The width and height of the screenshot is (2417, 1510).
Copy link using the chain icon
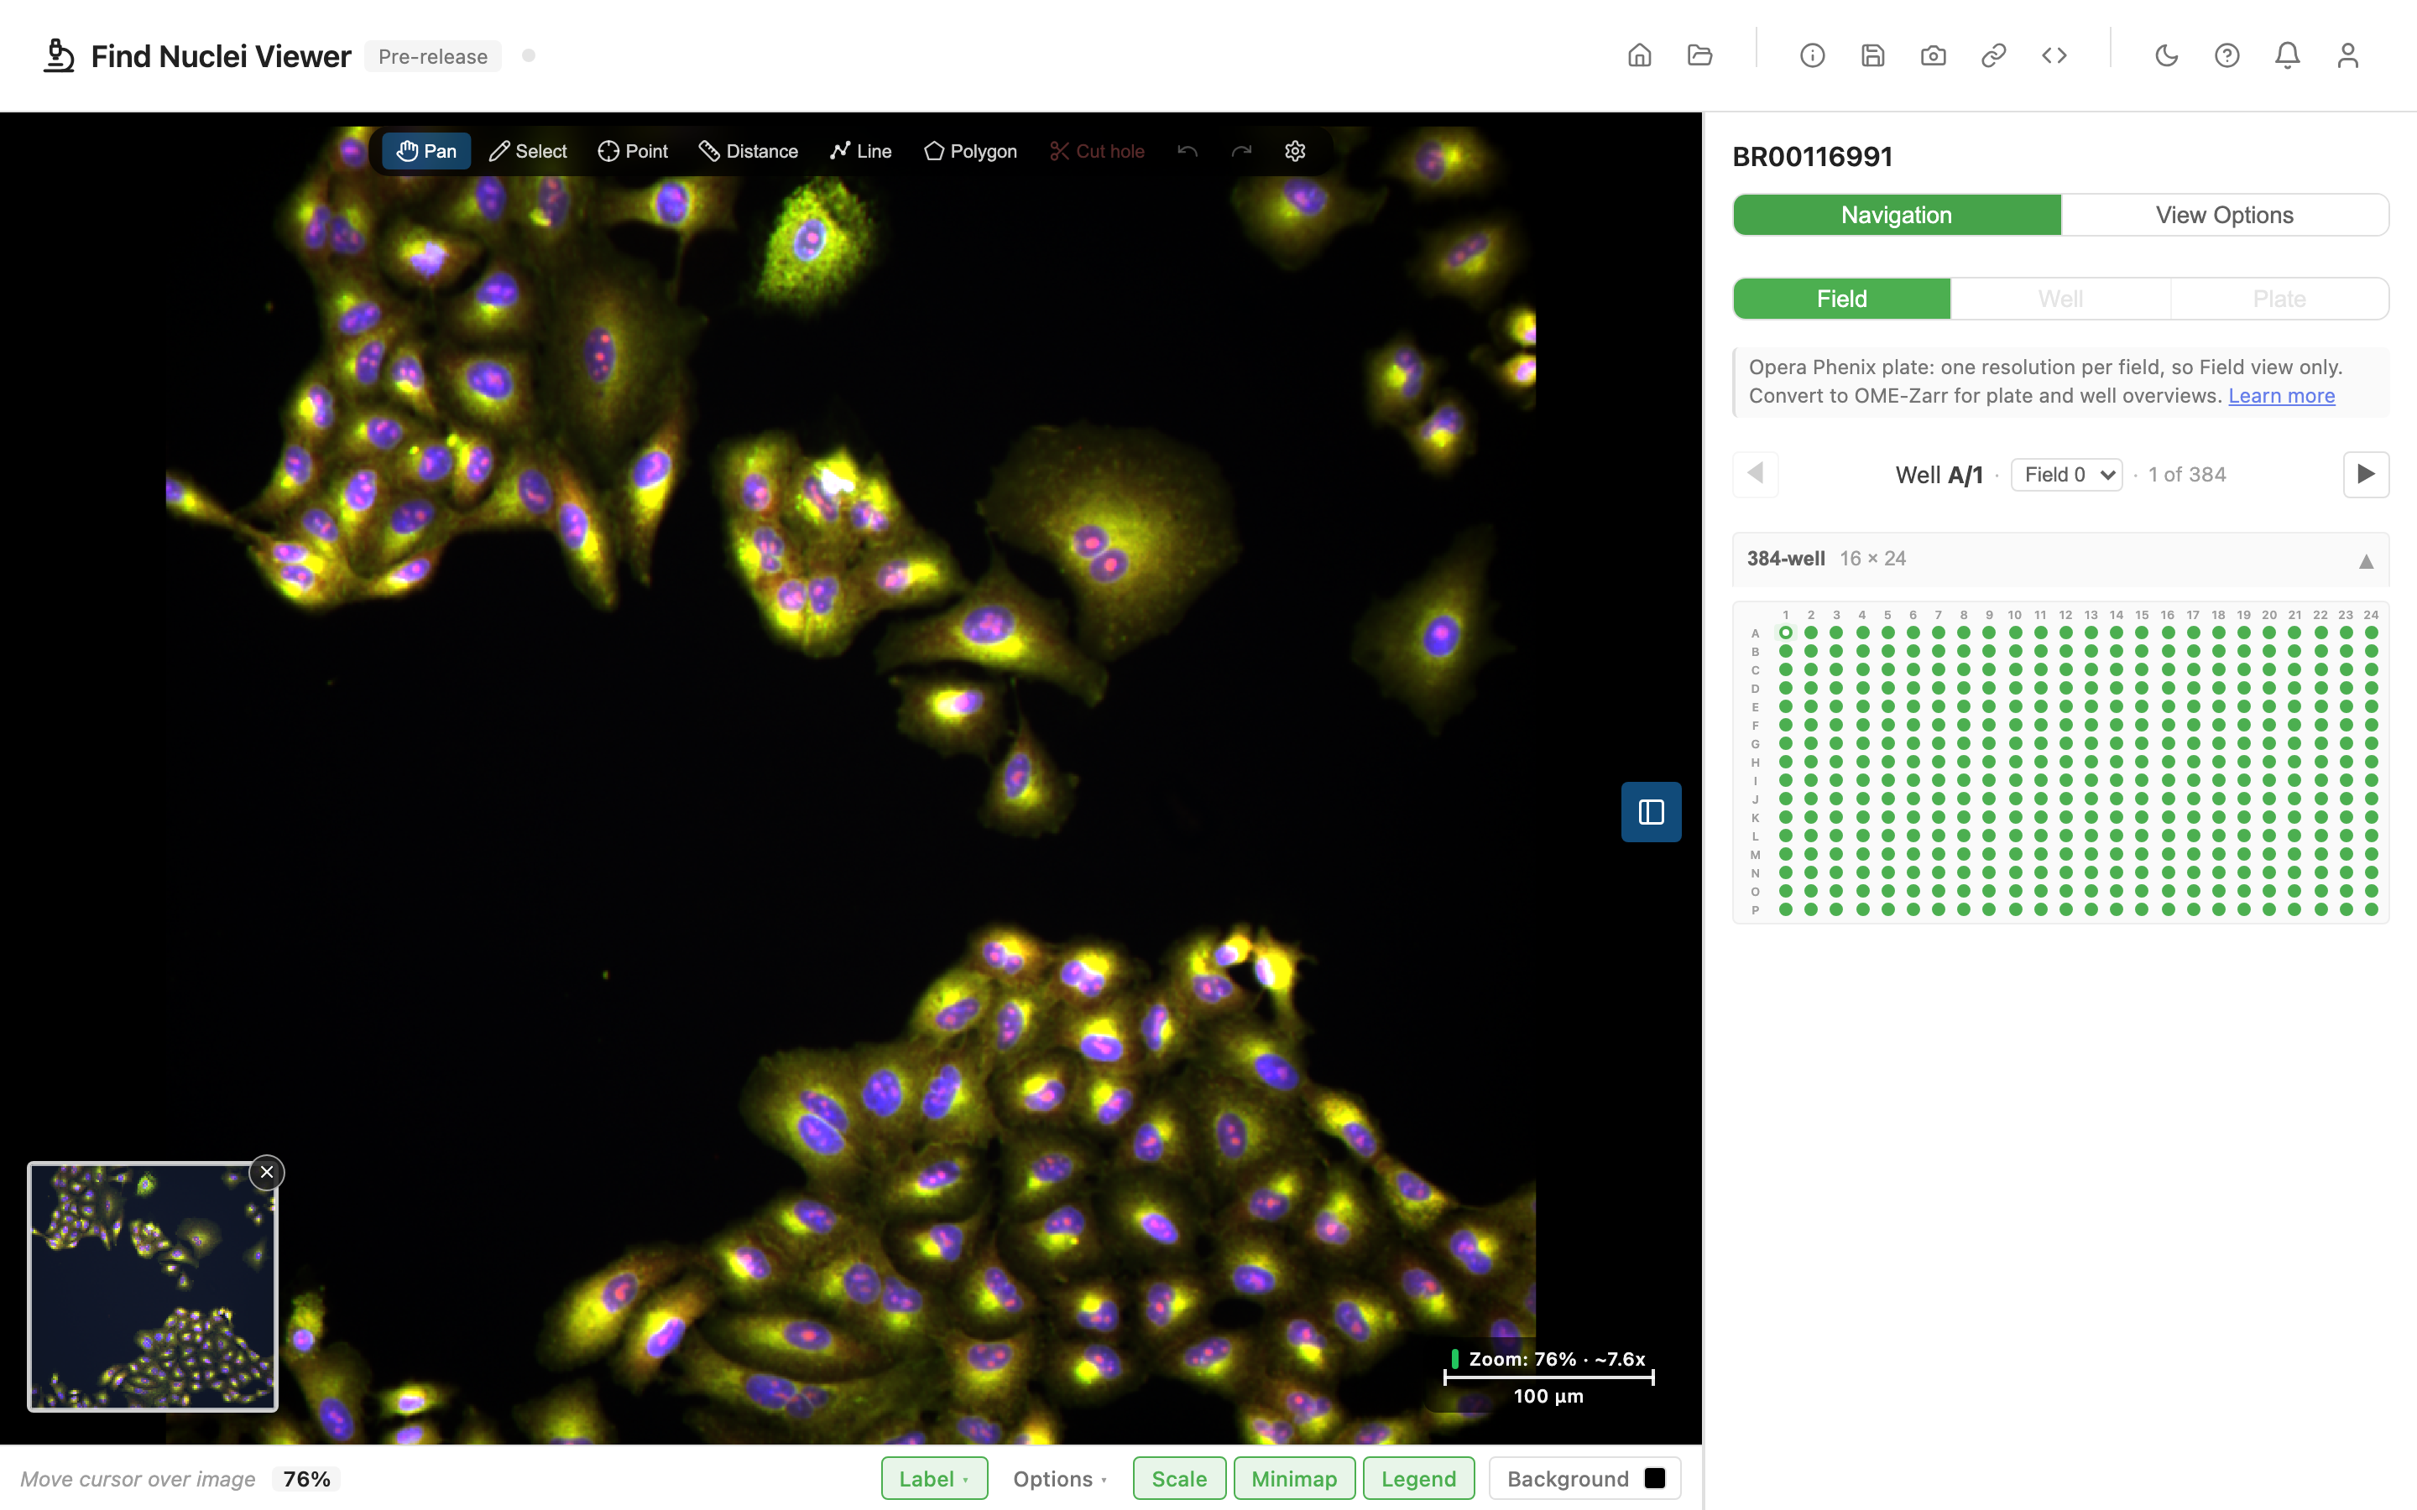[x=1993, y=56]
